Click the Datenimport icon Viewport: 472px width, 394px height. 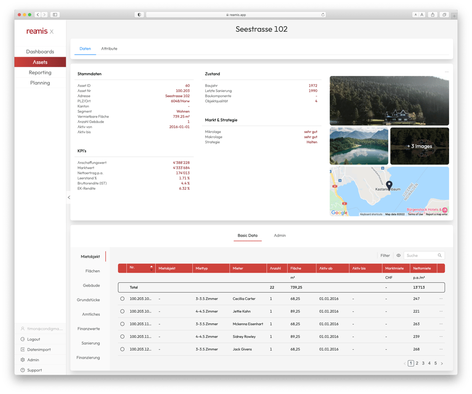(23, 349)
